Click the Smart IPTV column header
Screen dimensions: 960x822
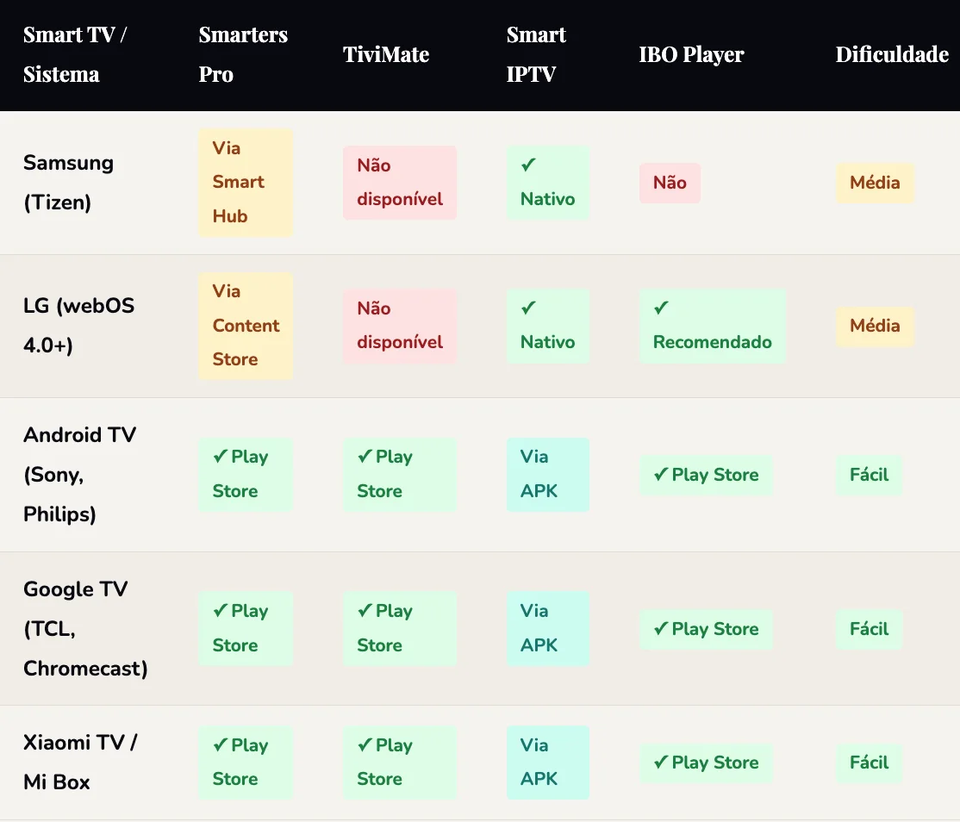click(x=536, y=54)
